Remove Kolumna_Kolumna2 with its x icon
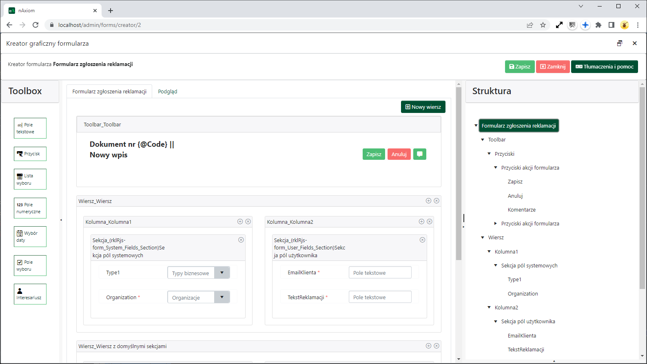647x364 pixels. click(430, 221)
